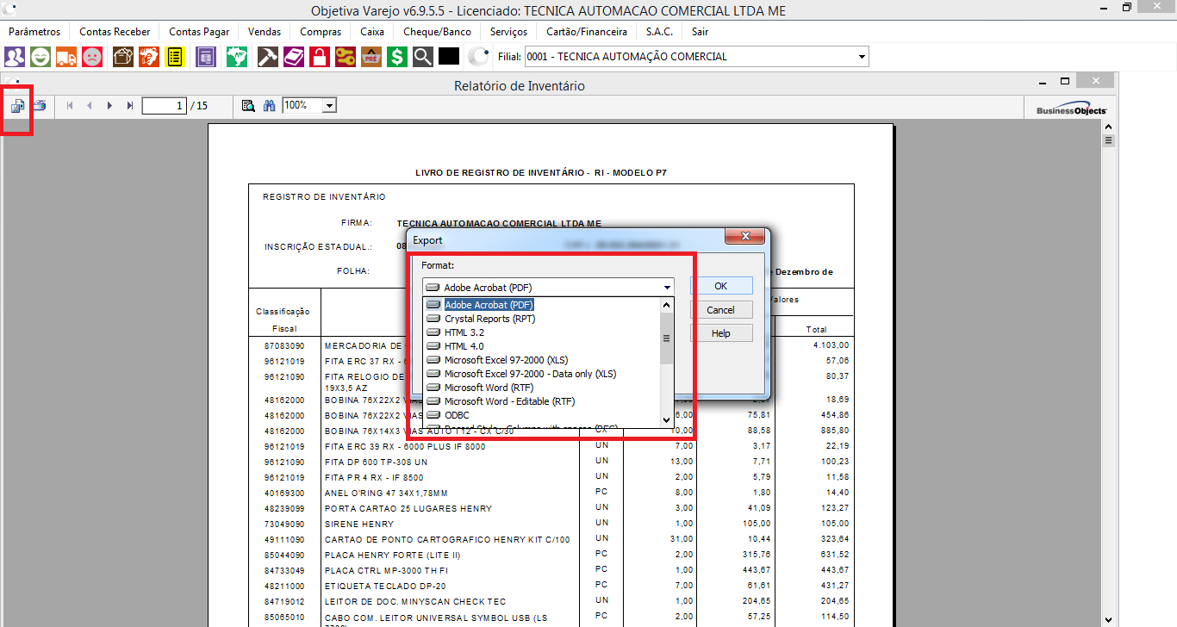
Task: Click the Search Text toolbar icon
Action: coord(248,105)
